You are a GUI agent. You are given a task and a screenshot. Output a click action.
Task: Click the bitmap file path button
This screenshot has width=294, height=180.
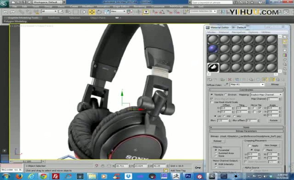point(250,136)
